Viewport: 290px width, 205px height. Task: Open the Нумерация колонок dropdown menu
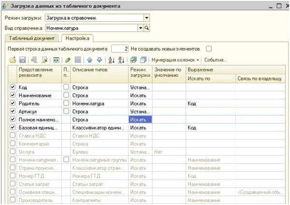tap(175, 60)
